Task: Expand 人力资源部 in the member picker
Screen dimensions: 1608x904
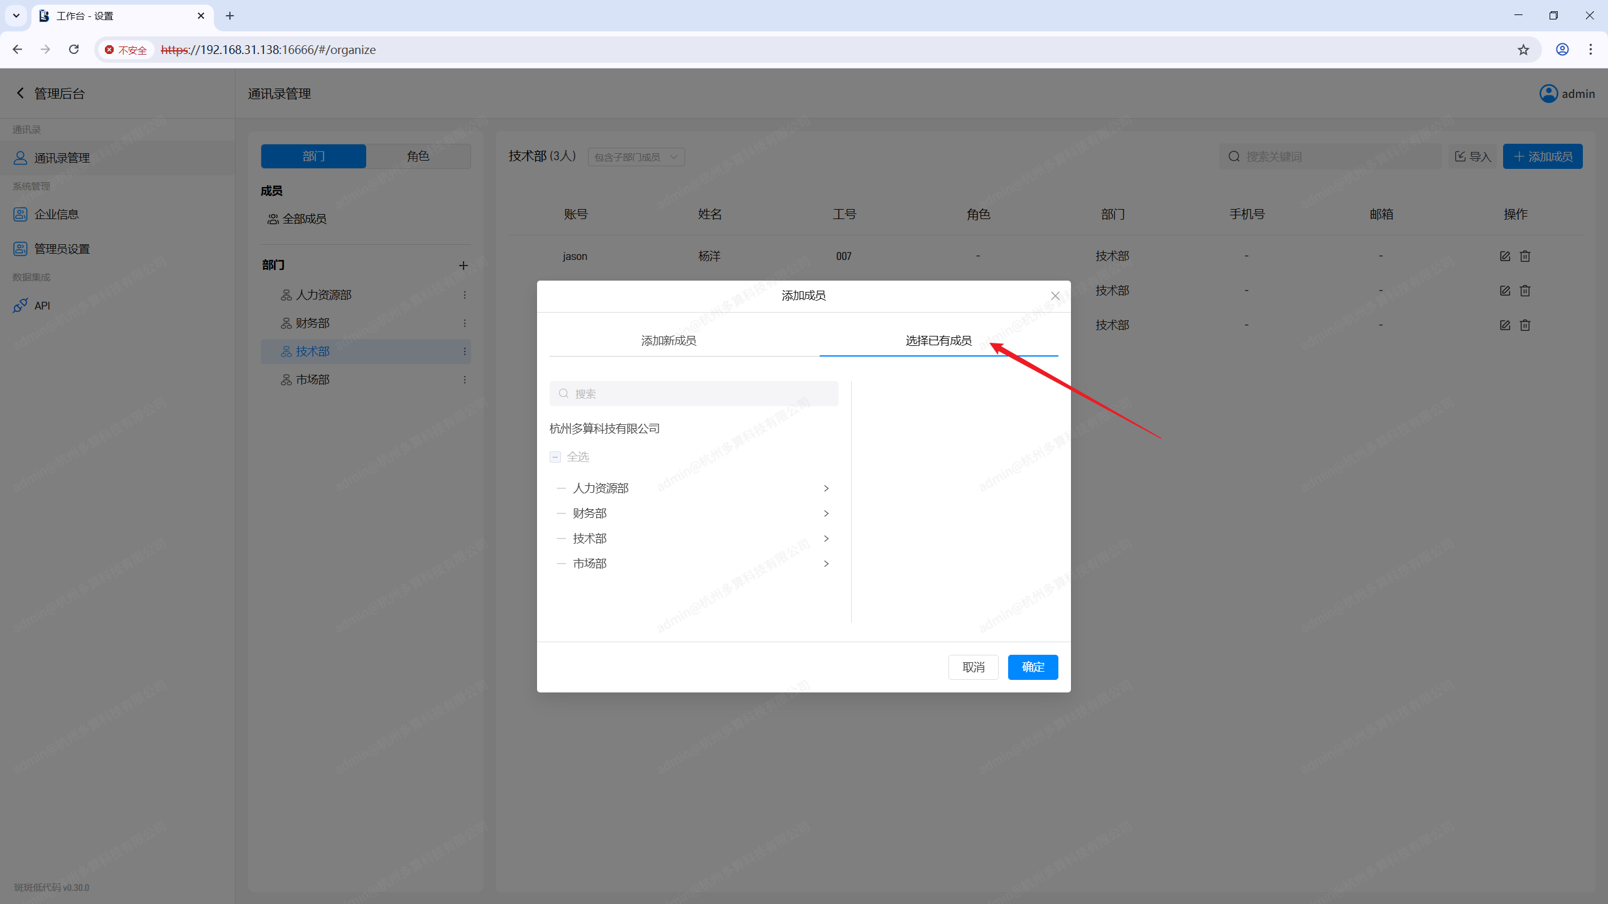Action: pyautogui.click(x=826, y=488)
